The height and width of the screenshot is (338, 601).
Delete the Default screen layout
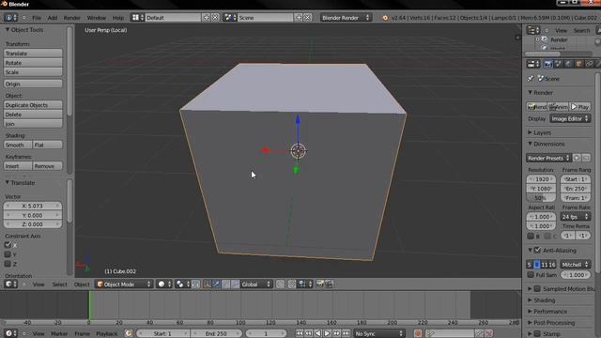(x=215, y=18)
